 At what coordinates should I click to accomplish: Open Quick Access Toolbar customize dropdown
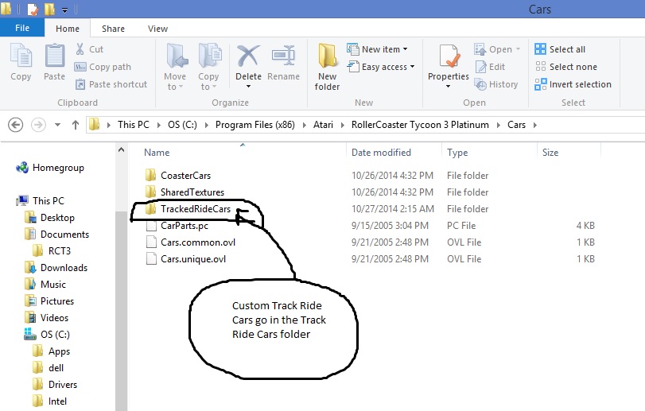point(64,10)
